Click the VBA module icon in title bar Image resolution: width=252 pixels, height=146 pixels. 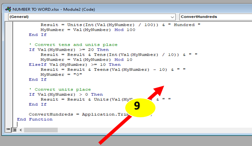[8, 9]
